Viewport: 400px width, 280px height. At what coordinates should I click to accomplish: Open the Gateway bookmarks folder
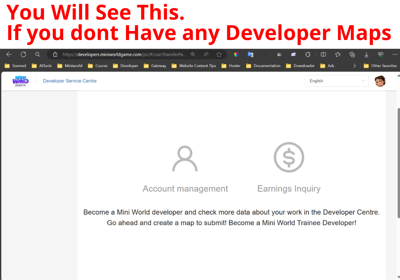(x=154, y=66)
